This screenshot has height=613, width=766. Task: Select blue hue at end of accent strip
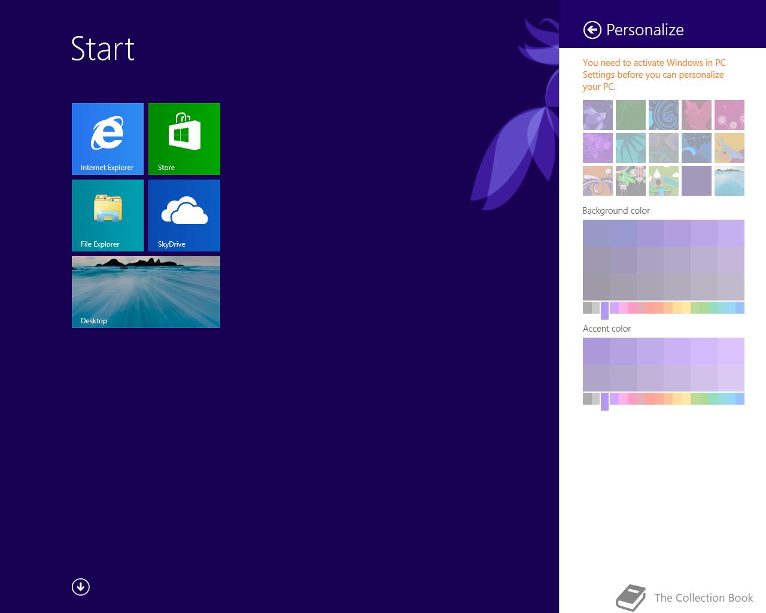740,399
